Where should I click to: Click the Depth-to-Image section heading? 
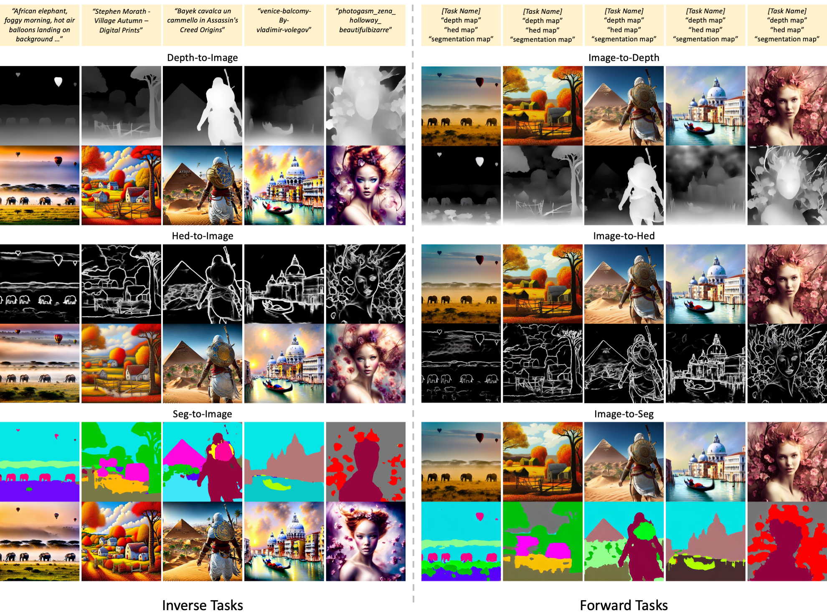[x=202, y=58]
